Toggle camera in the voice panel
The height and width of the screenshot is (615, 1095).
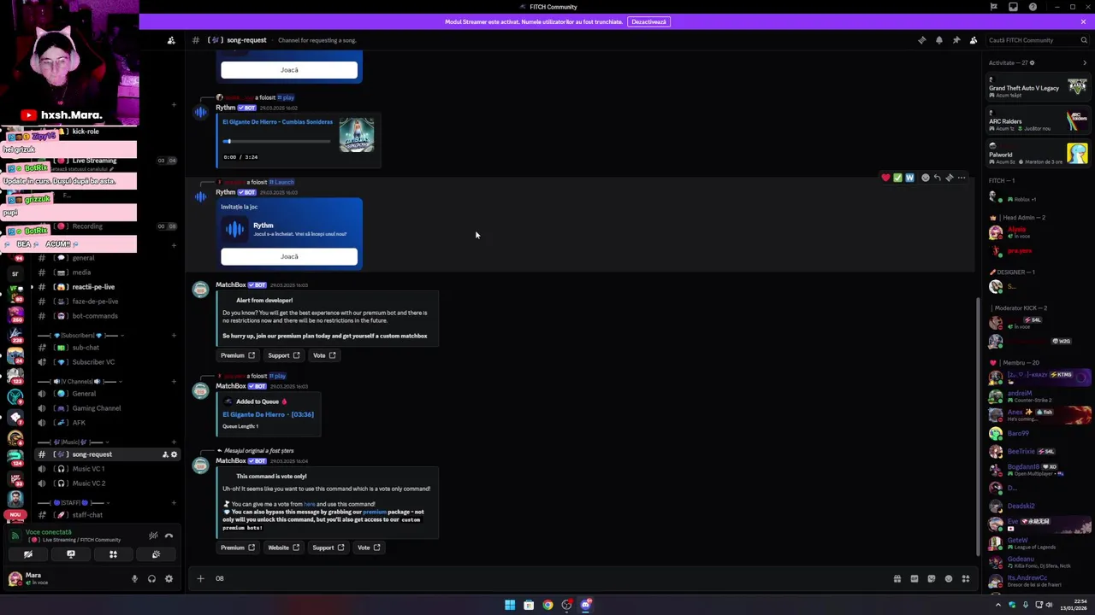pyautogui.click(x=27, y=554)
